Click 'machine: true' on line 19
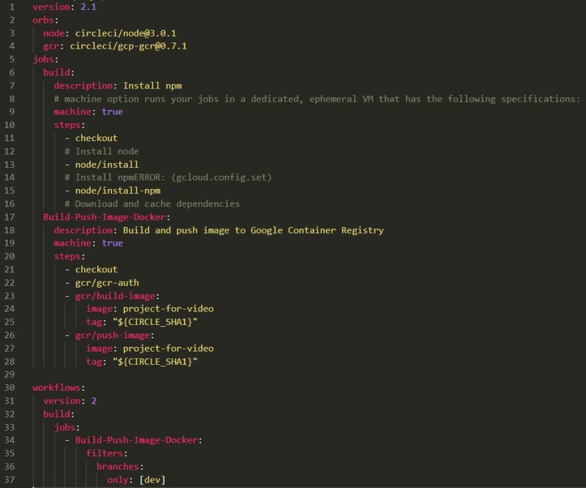This screenshot has width=586, height=488. tap(88, 243)
